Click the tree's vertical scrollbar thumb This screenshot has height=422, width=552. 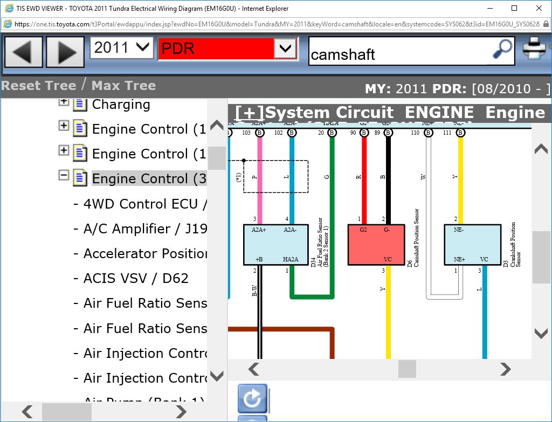click(x=217, y=158)
